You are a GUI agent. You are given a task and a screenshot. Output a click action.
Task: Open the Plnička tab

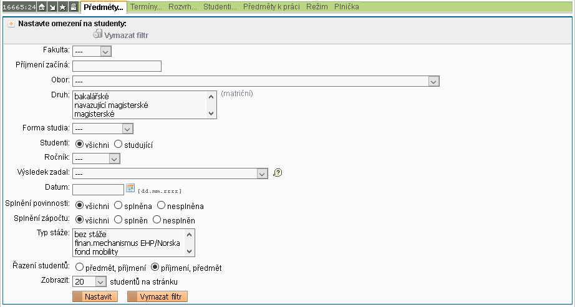(x=346, y=7)
